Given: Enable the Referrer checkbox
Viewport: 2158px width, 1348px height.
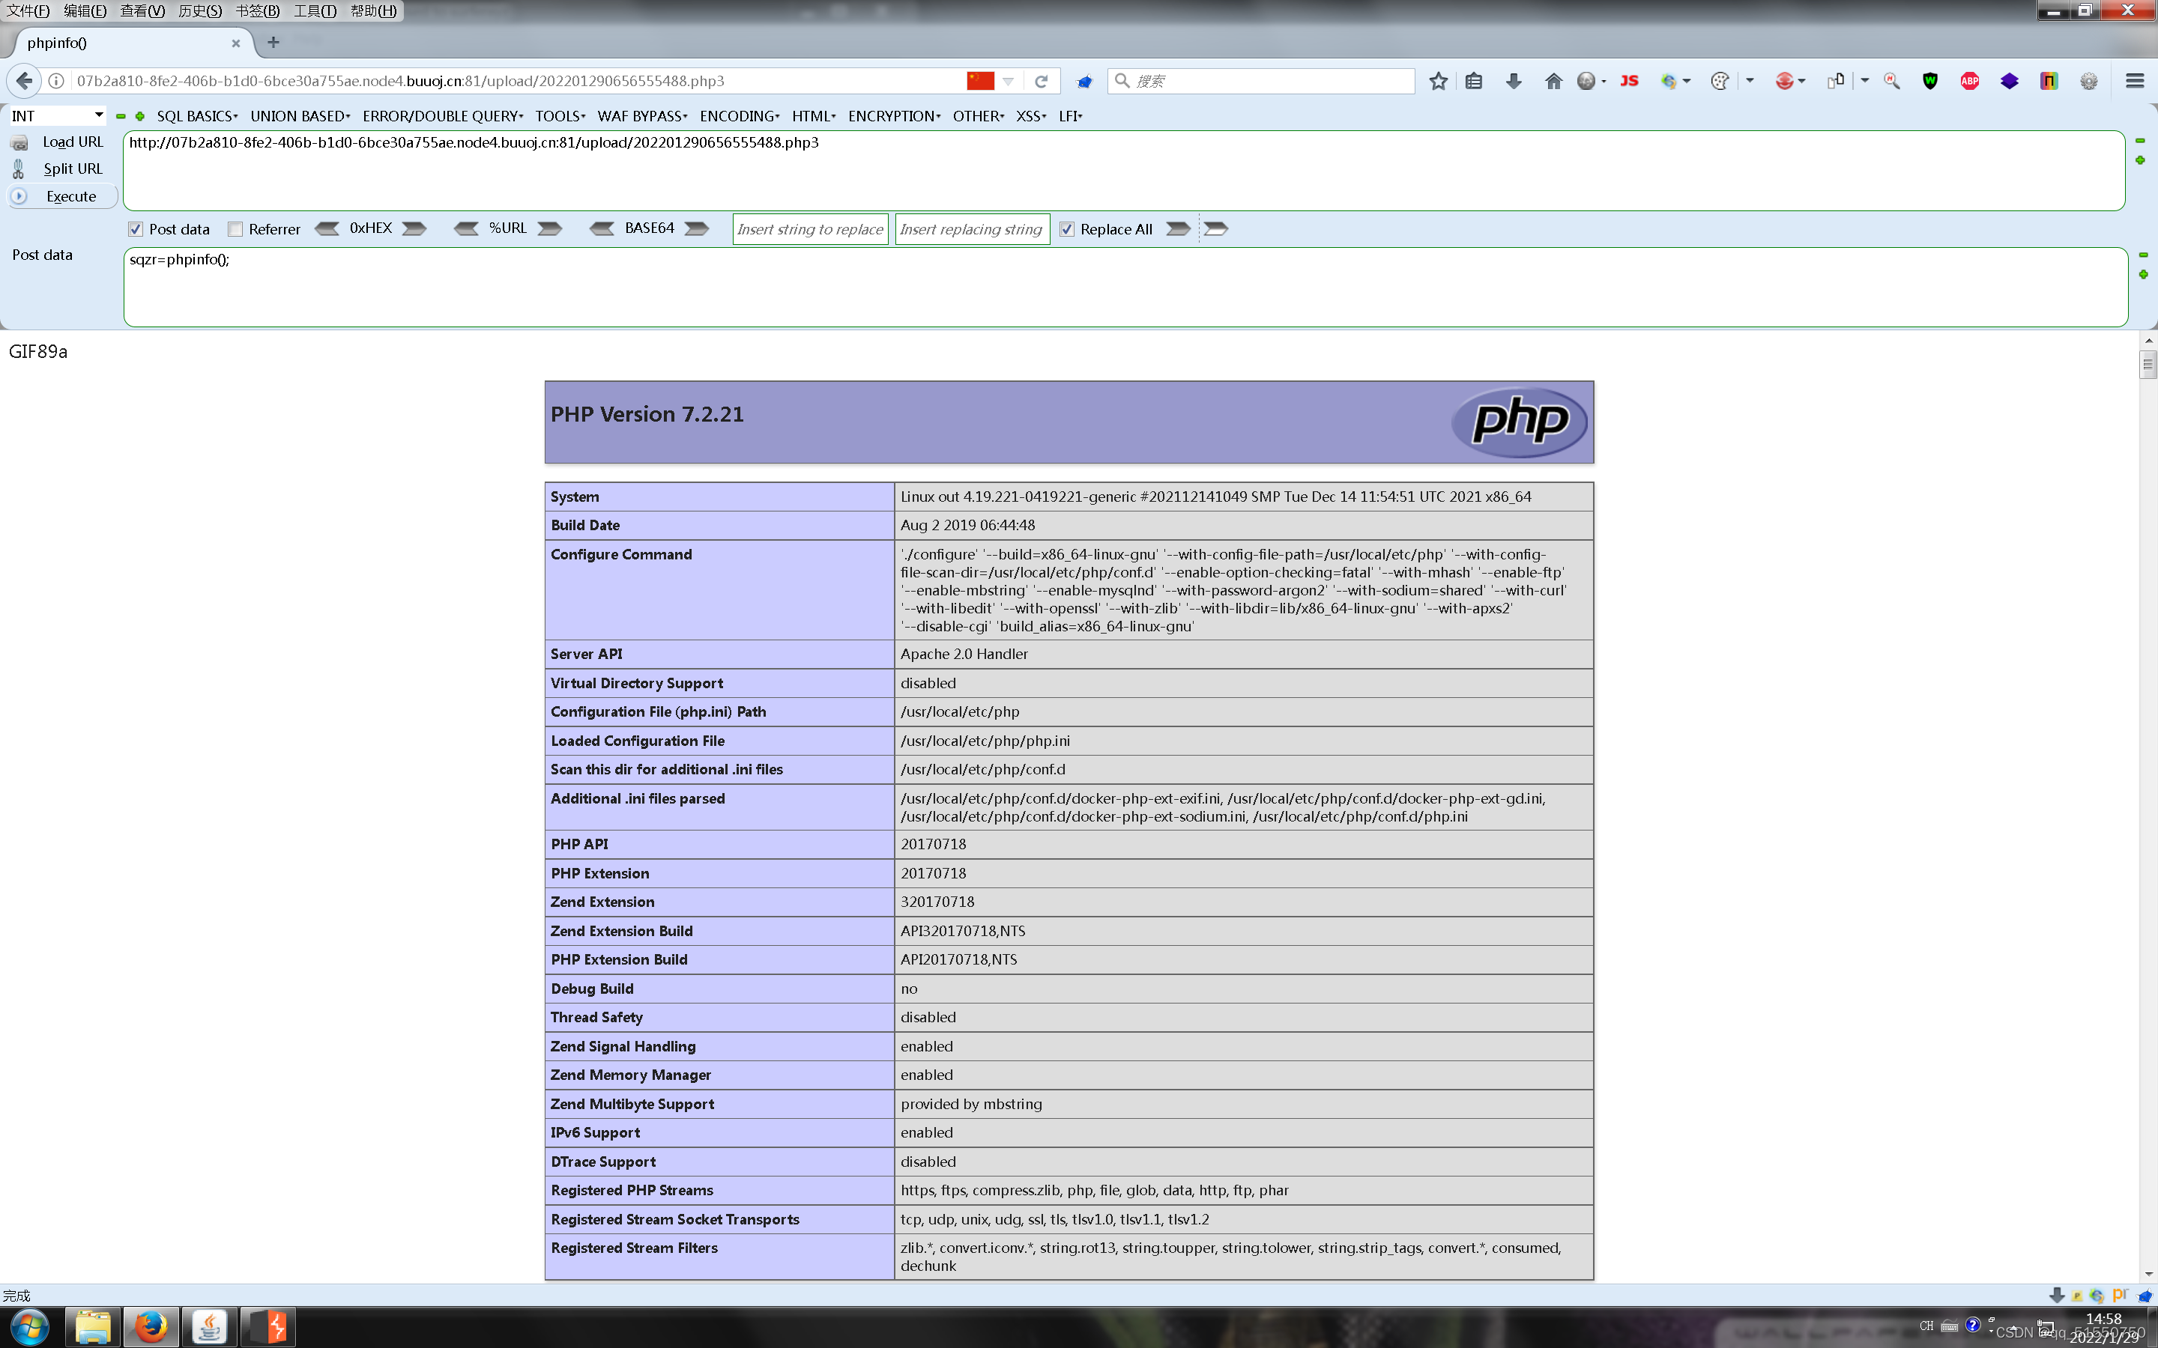Looking at the screenshot, I should (x=235, y=229).
